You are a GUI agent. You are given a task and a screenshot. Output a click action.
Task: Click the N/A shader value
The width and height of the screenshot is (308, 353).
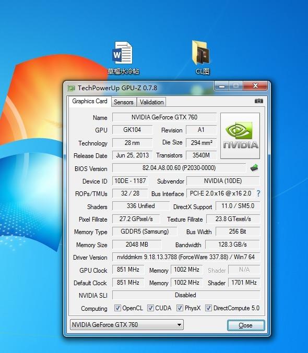(x=244, y=270)
